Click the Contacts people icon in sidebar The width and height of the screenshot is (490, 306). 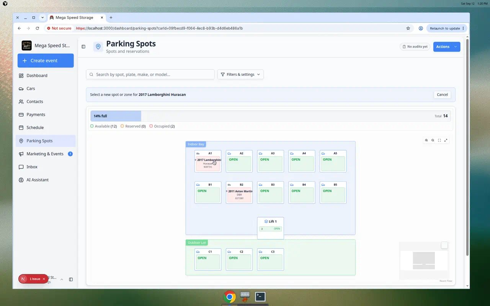pyautogui.click(x=21, y=102)
